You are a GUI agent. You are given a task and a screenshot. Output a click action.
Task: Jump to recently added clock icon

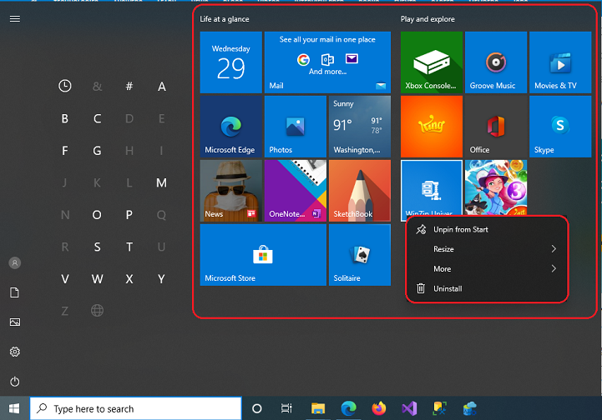[x=65, y=86]
